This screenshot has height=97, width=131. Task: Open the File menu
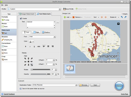tap(2, 5)
